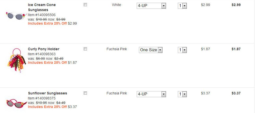Select the Sunflower Sunglasses checkbox
The height and width of the screenshot is (113, 255).
pyautogui.click(x=85, y=93)
